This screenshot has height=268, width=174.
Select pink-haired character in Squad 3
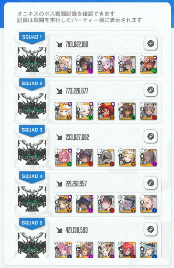(63, 157)
